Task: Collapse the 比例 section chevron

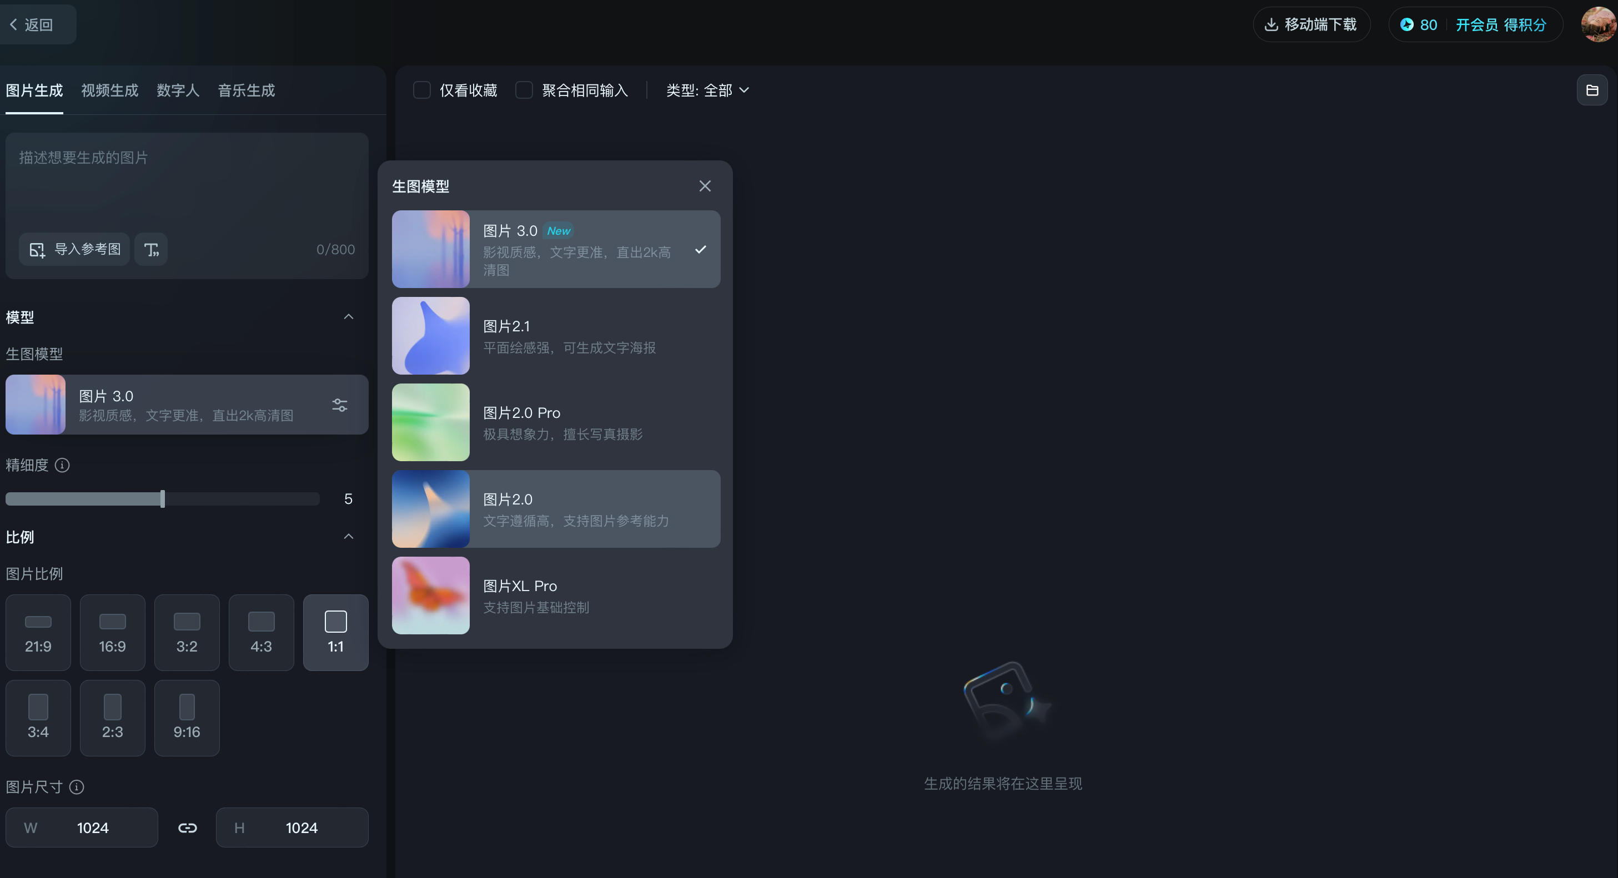Action: [x=349, y=537]
